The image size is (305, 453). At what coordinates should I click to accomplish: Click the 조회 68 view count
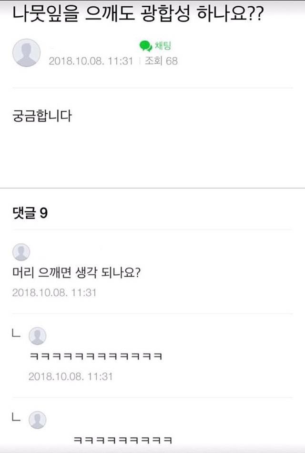(x=161, y=61)
